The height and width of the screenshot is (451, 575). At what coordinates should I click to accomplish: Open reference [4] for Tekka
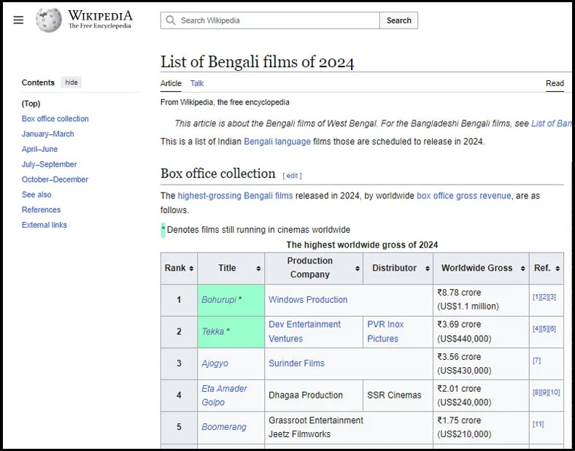(536, 329)
